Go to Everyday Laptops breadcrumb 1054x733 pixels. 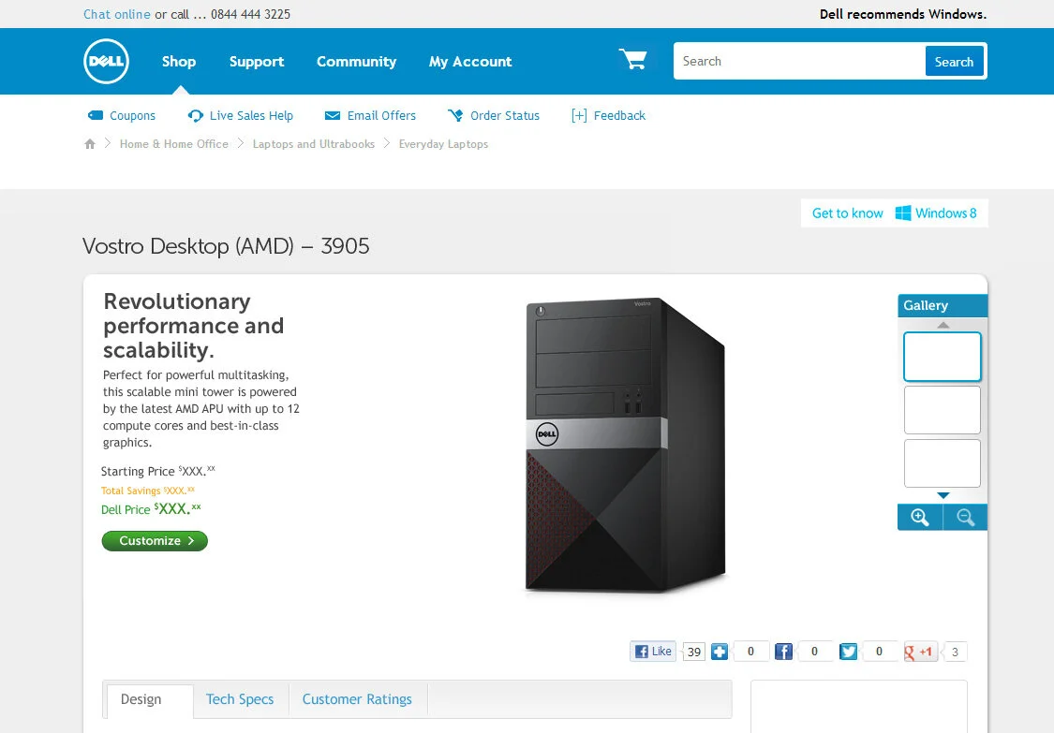pyautogui.click(x=444, y=144)
